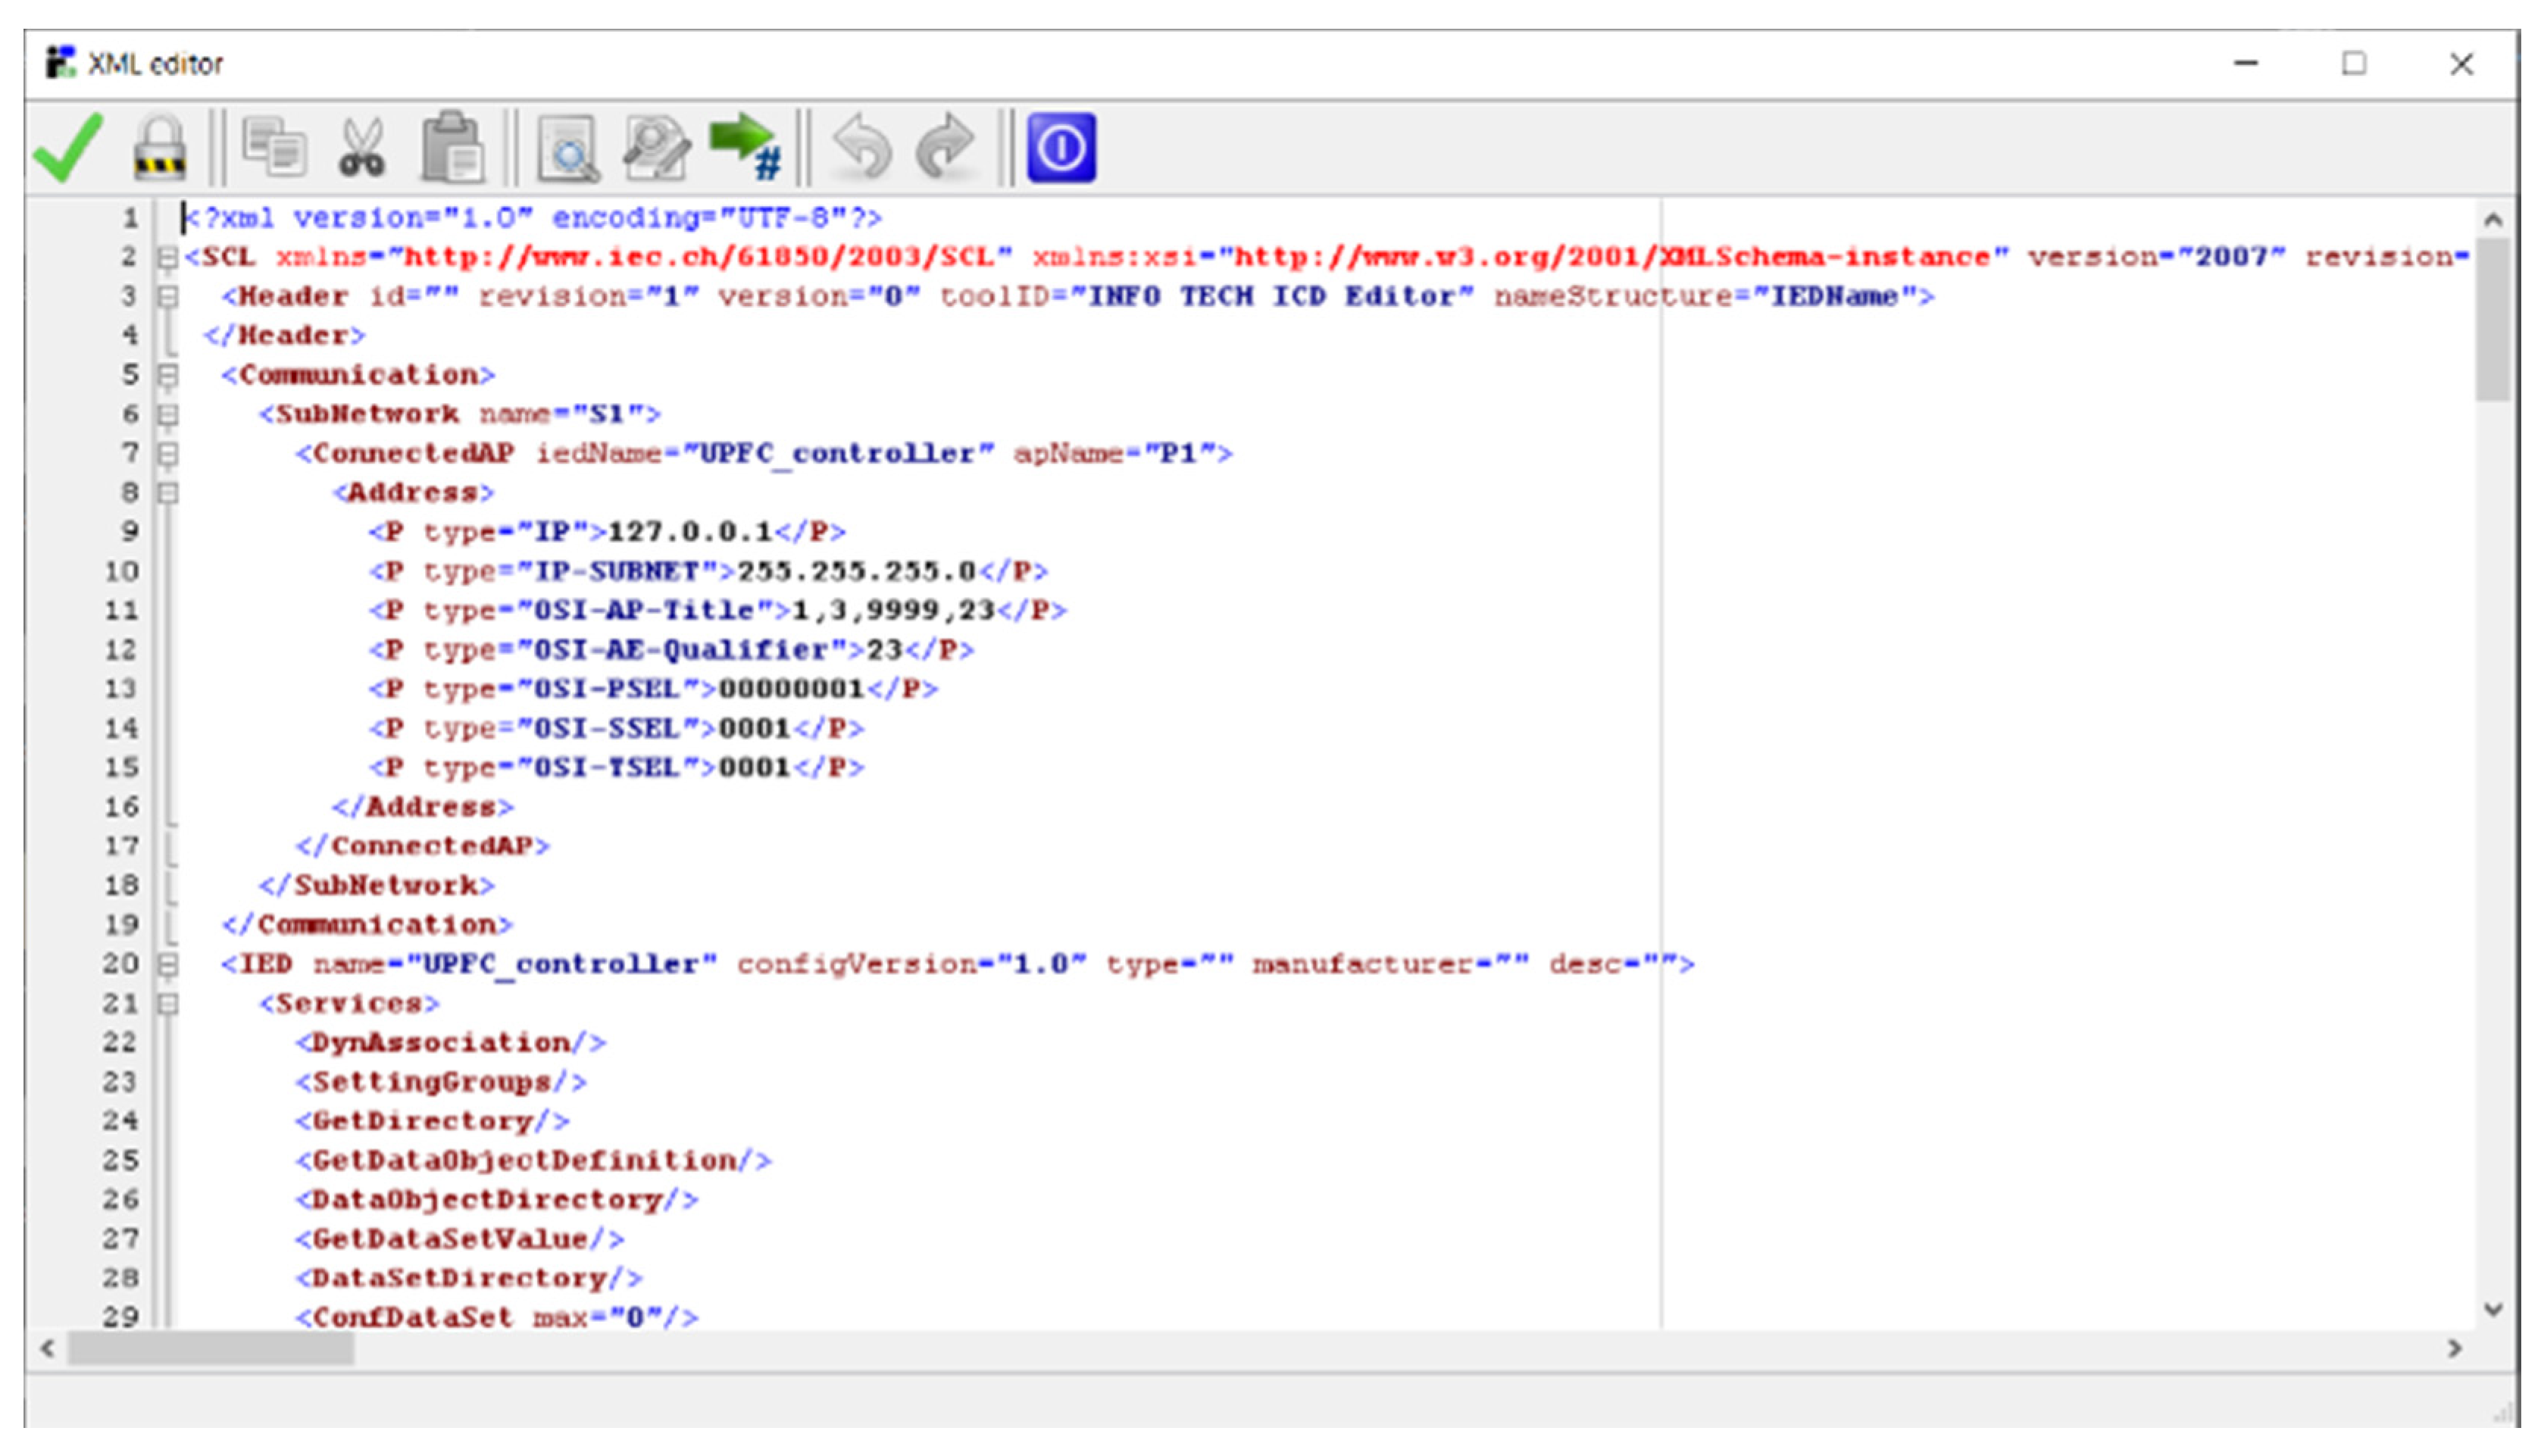Click the Copy toolbar icon
This screenshot has height=1456, width=2544.
pos(274,148)
